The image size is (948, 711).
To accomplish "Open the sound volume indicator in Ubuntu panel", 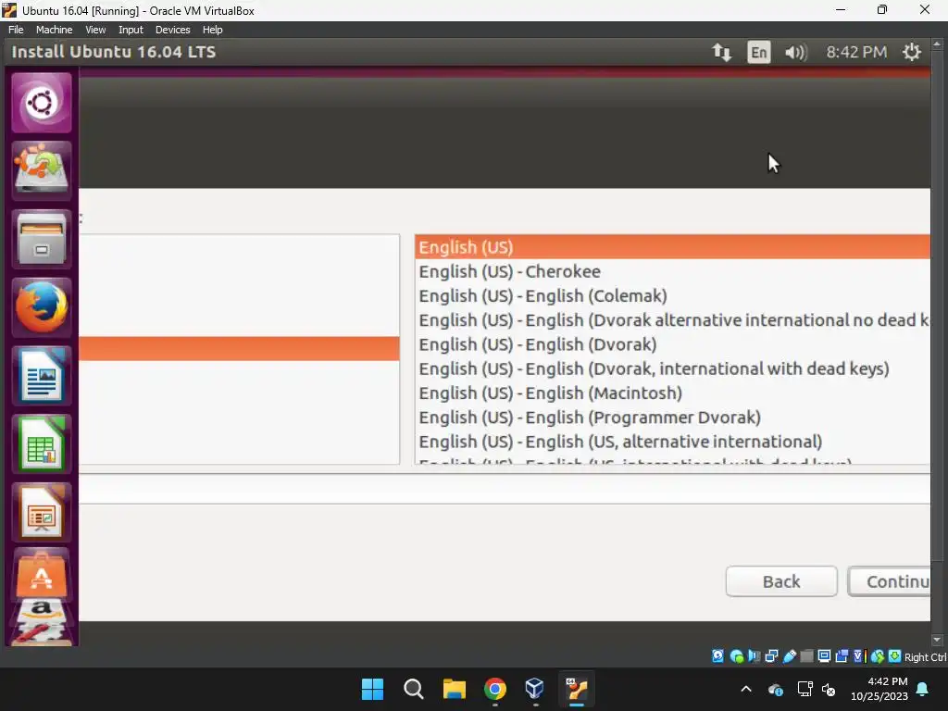I will click(795, 52).
